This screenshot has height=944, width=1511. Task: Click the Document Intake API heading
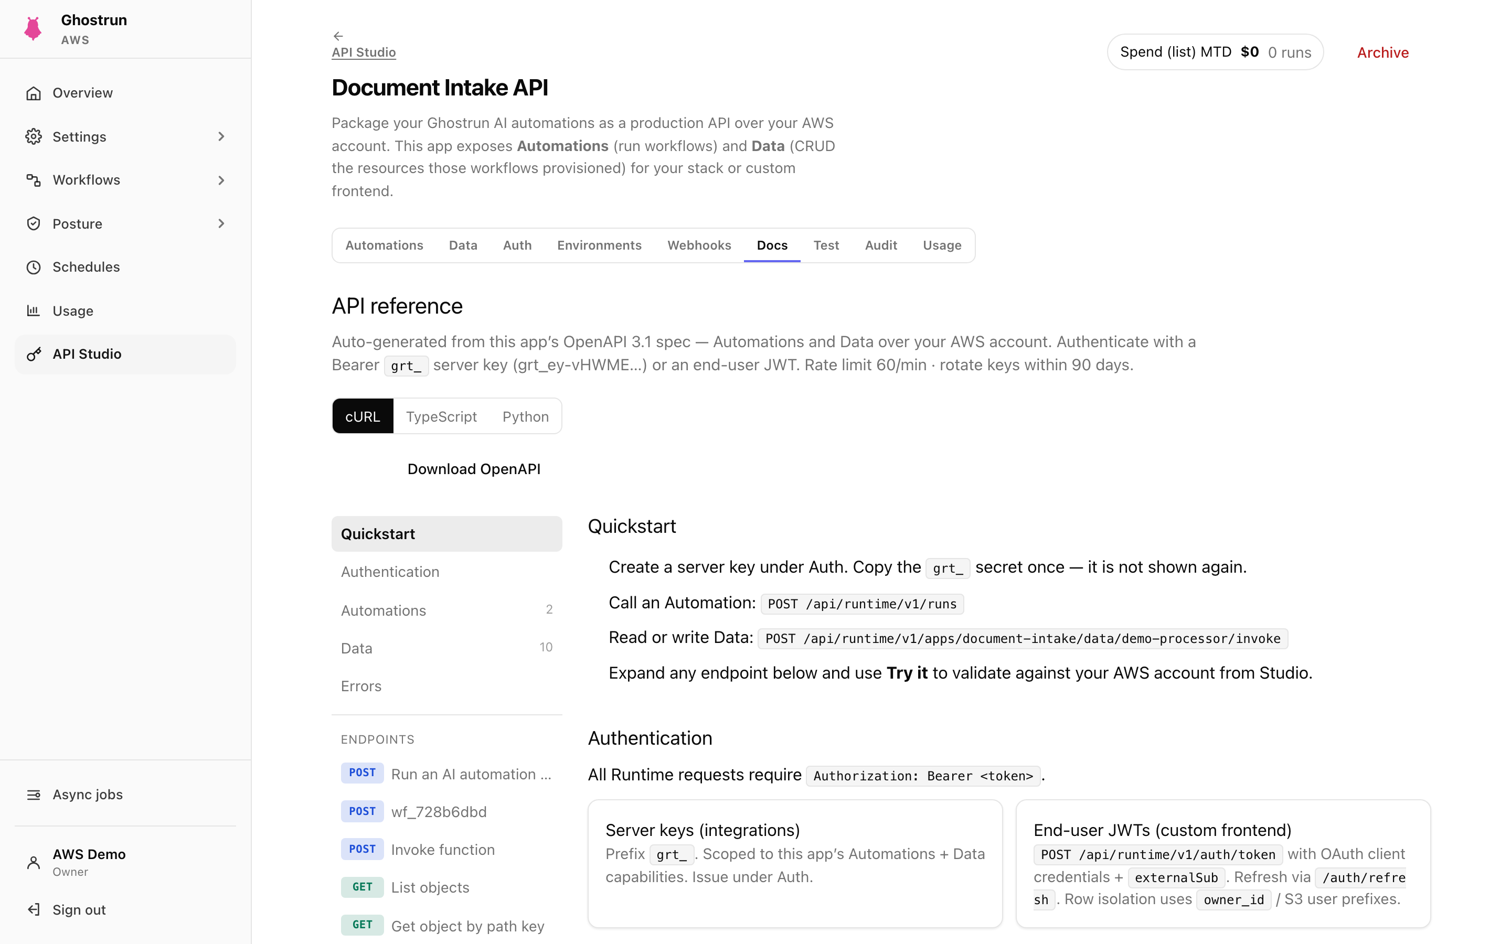[440, 88]
